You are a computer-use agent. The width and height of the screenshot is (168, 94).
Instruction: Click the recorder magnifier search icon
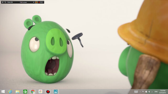tap(5, 2)
